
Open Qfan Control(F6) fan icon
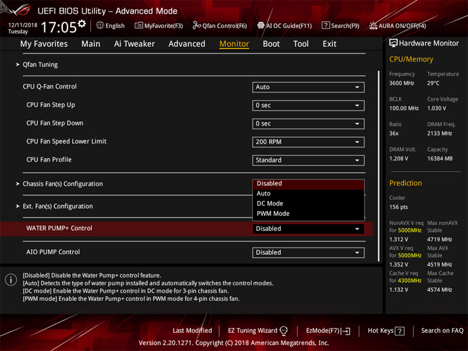(x=196, y=25)
